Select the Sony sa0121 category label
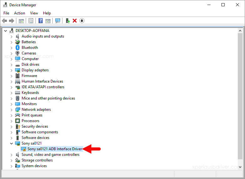 pos(32,143)
